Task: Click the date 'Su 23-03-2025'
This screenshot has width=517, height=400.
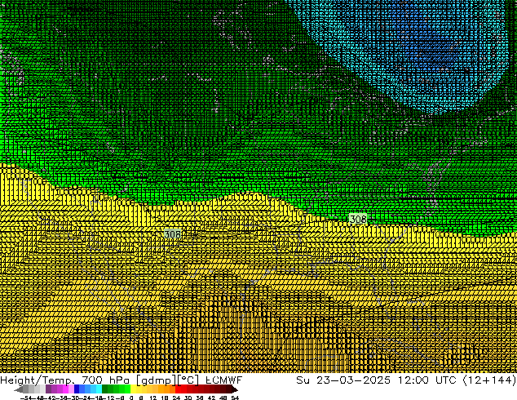Action: (343, 380)
